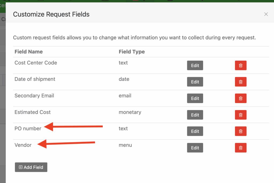Click the Field Name column header
This screenshot has width=274, height=183.
pos(29,52)
